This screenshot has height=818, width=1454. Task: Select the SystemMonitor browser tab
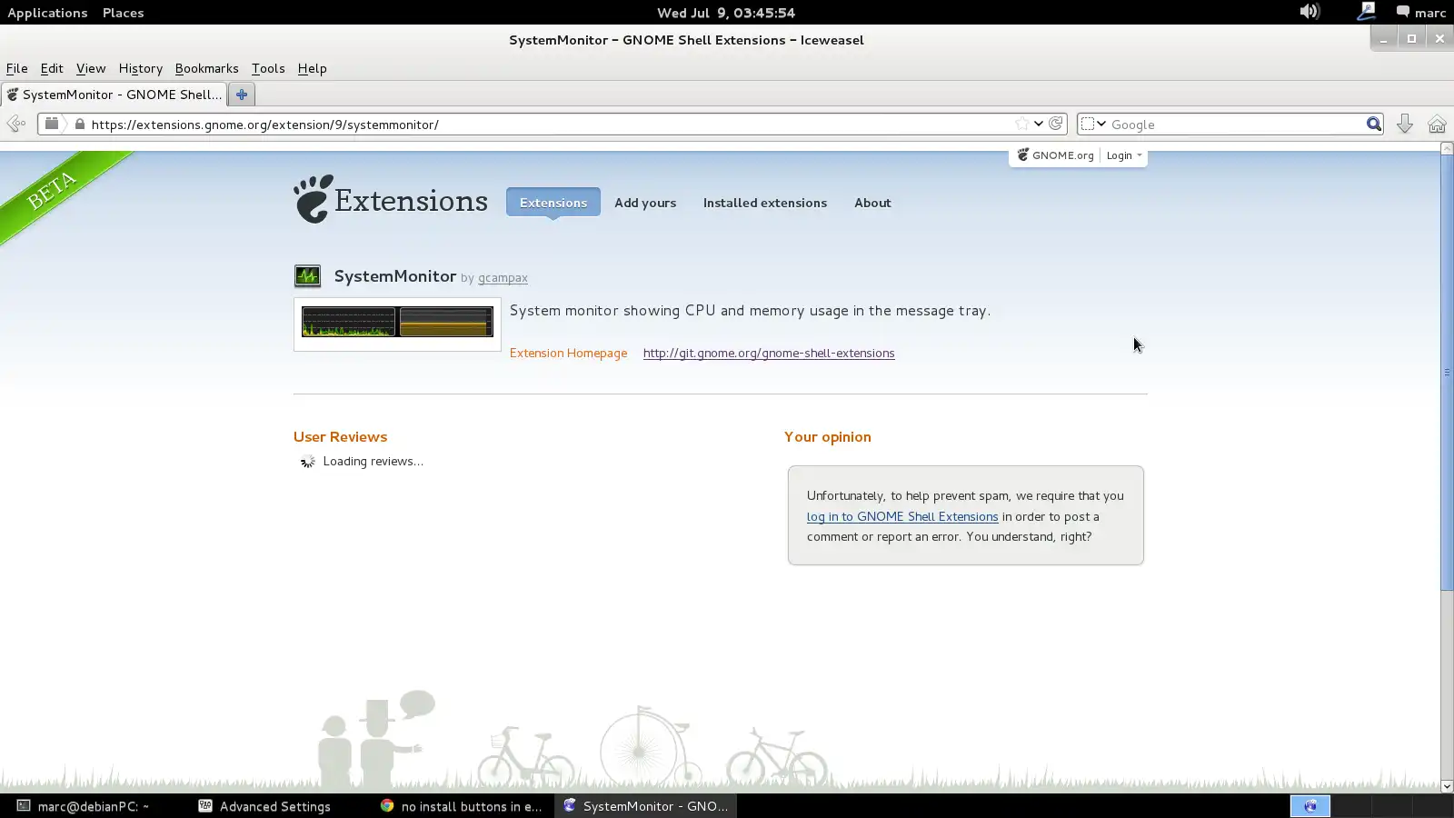[x=114, y=95]
